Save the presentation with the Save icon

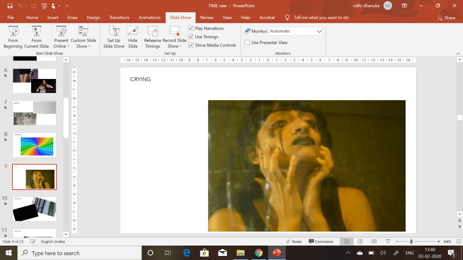10,6
